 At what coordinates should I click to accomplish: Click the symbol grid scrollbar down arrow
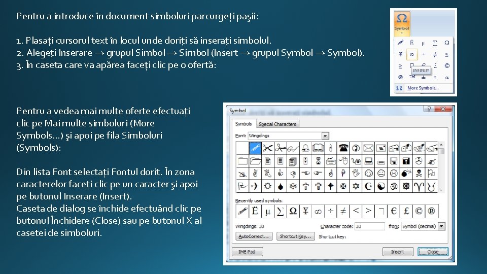coord(441,190)
